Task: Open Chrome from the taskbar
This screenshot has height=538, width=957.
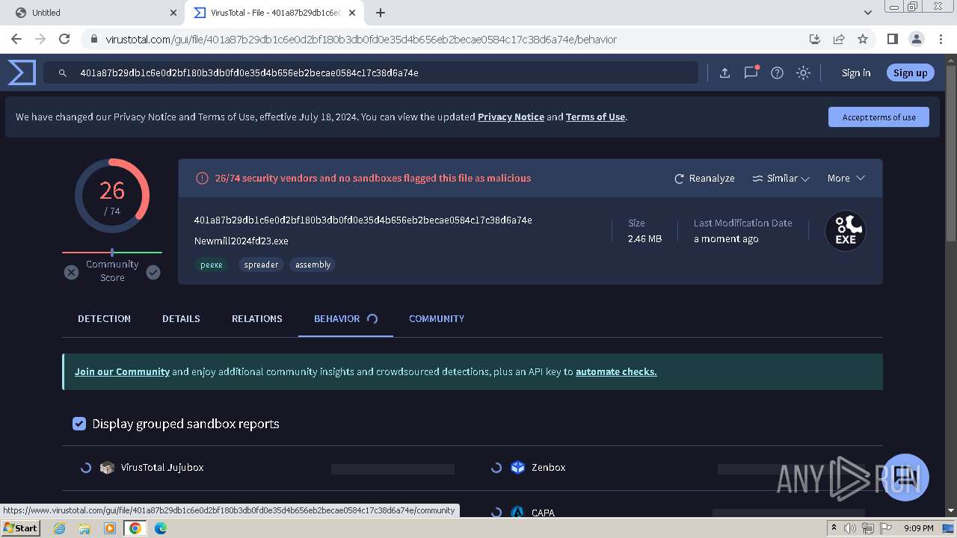Action: pyautogui.click(x=135, y=528)
